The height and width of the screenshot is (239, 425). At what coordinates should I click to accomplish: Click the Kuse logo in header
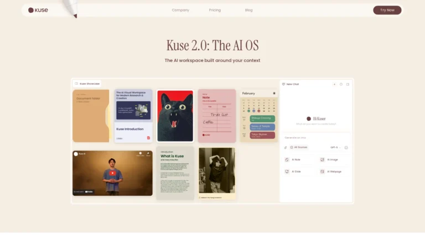click(x=38, y=10)
